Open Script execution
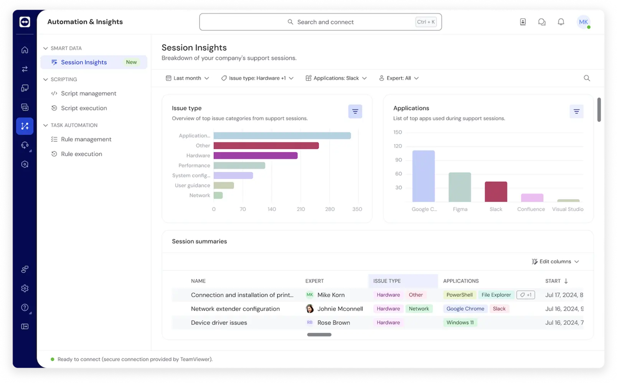This screenshot has height=383, width=617. pos(84,108)
